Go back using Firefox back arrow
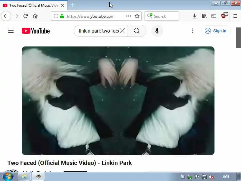The height and width of the screenshot is (181, 241). tap(6, 16)
